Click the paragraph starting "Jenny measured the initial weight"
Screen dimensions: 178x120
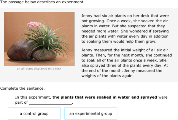[126, 63]
